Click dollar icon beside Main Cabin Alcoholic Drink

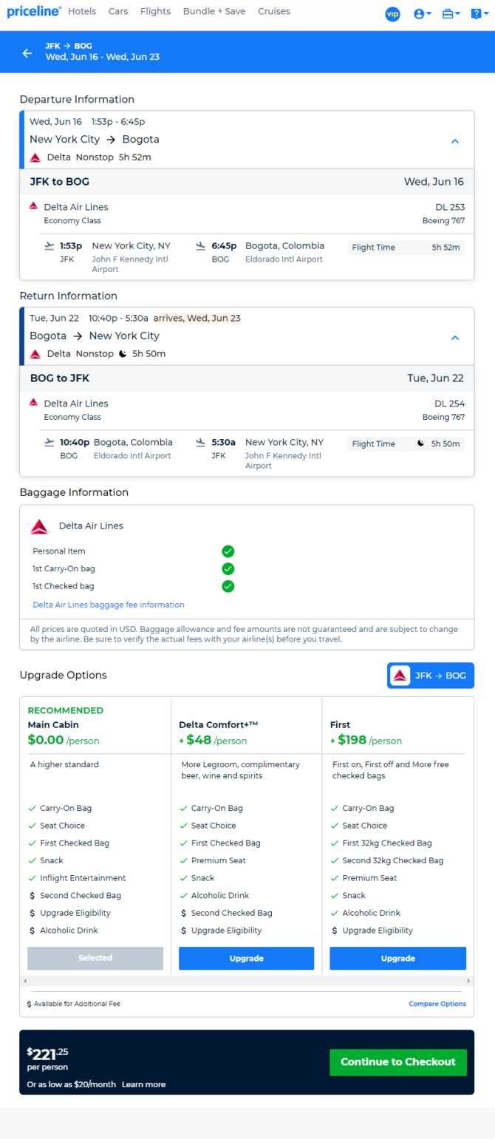[32, 931]
